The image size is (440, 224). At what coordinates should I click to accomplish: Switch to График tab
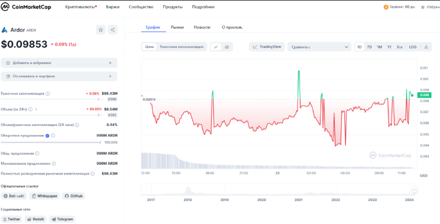[153, 27]
